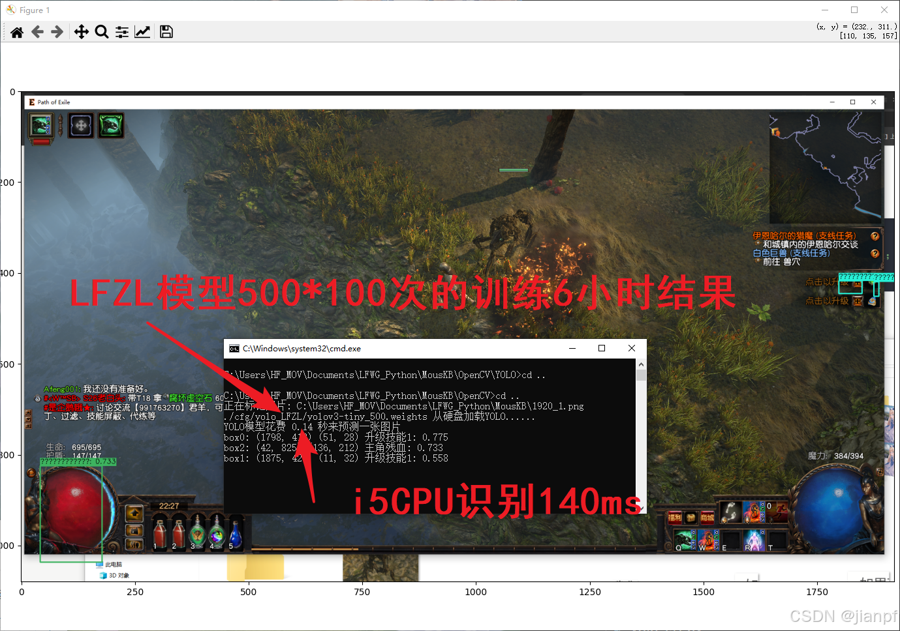Close the Path of Exile window
This screenshot has height=631, width=900.
click(x=873, y=102)
